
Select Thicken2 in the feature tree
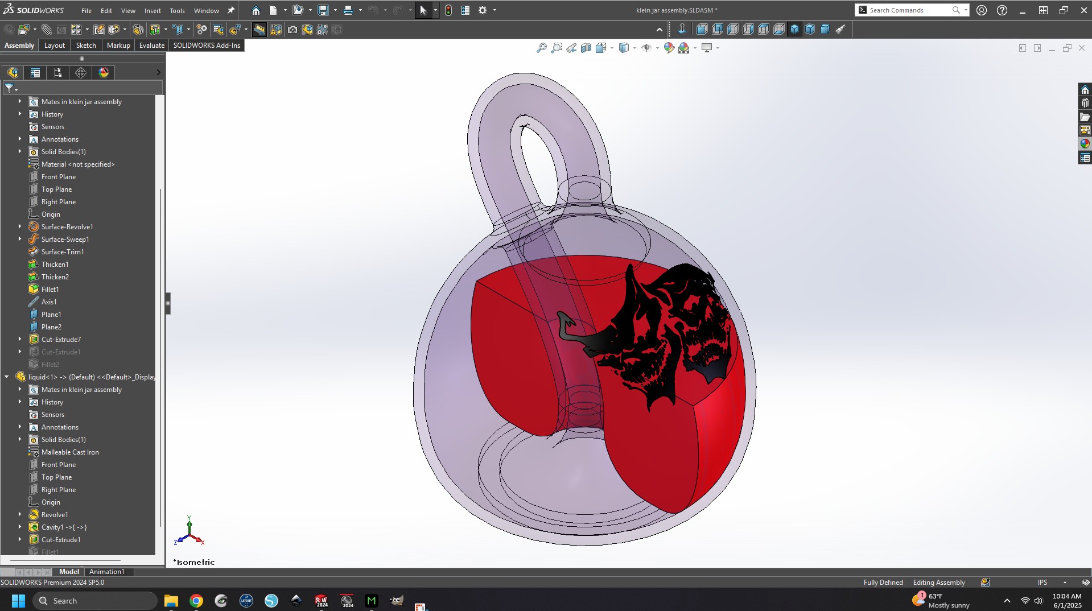pyautogui.click(x=55, y=277)
